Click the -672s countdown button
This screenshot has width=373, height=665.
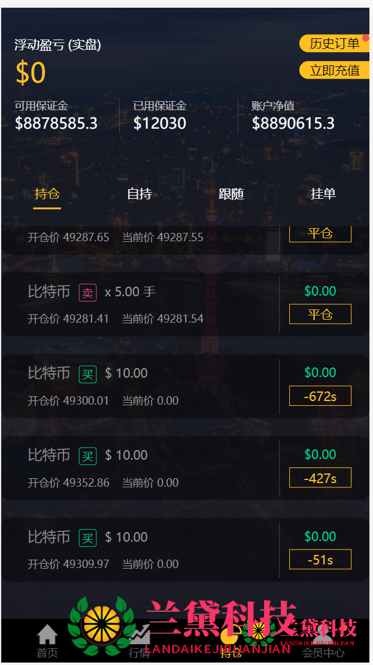[320, 396]
